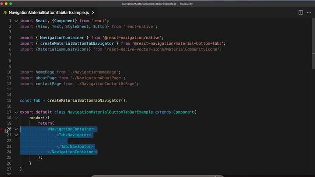Click 'MaterialCommunityIcons' import name on line 6

[x=63, y=49]
